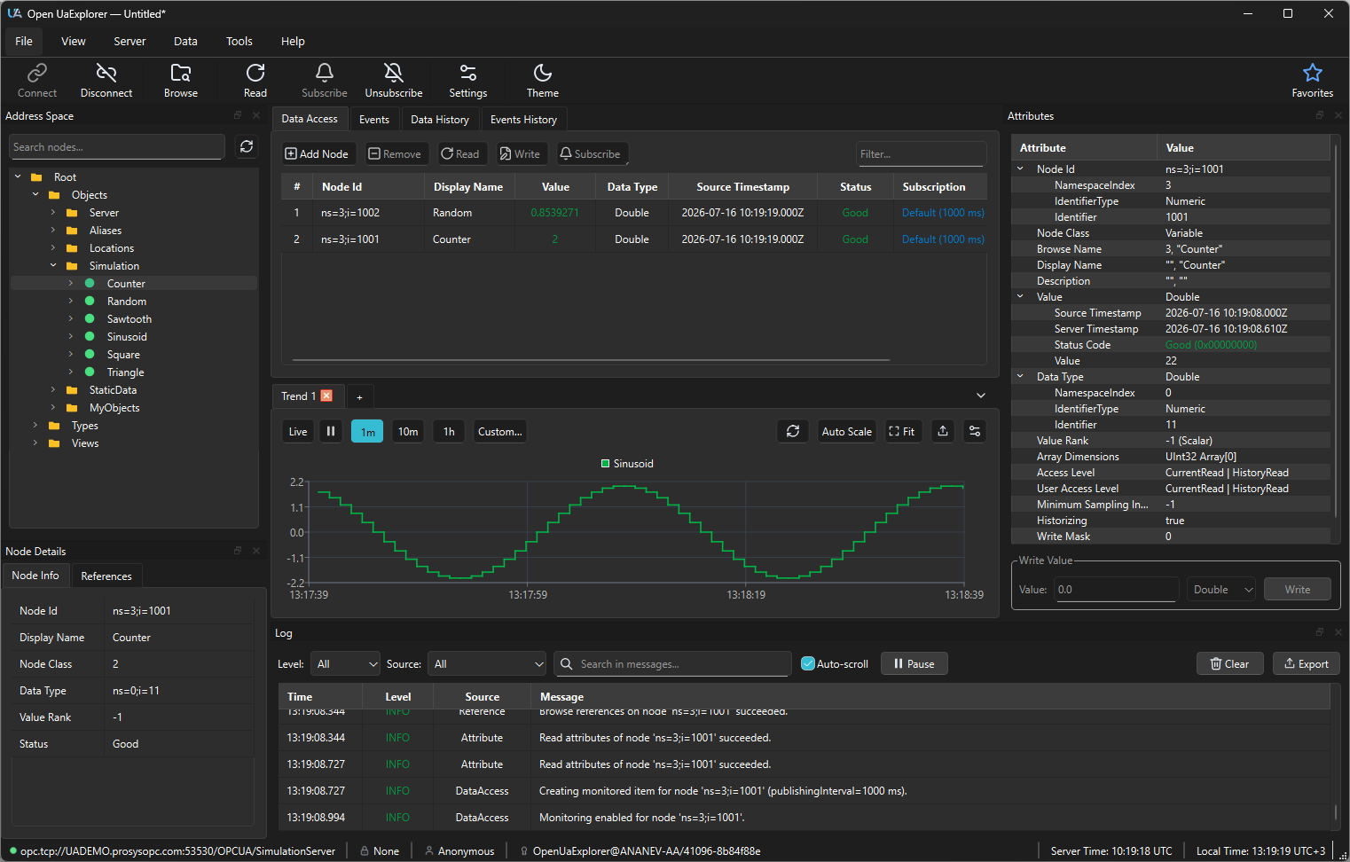Open Settings from the toolbar
The height and width of the screenshot is (862, 1350).
click(468, 80)
